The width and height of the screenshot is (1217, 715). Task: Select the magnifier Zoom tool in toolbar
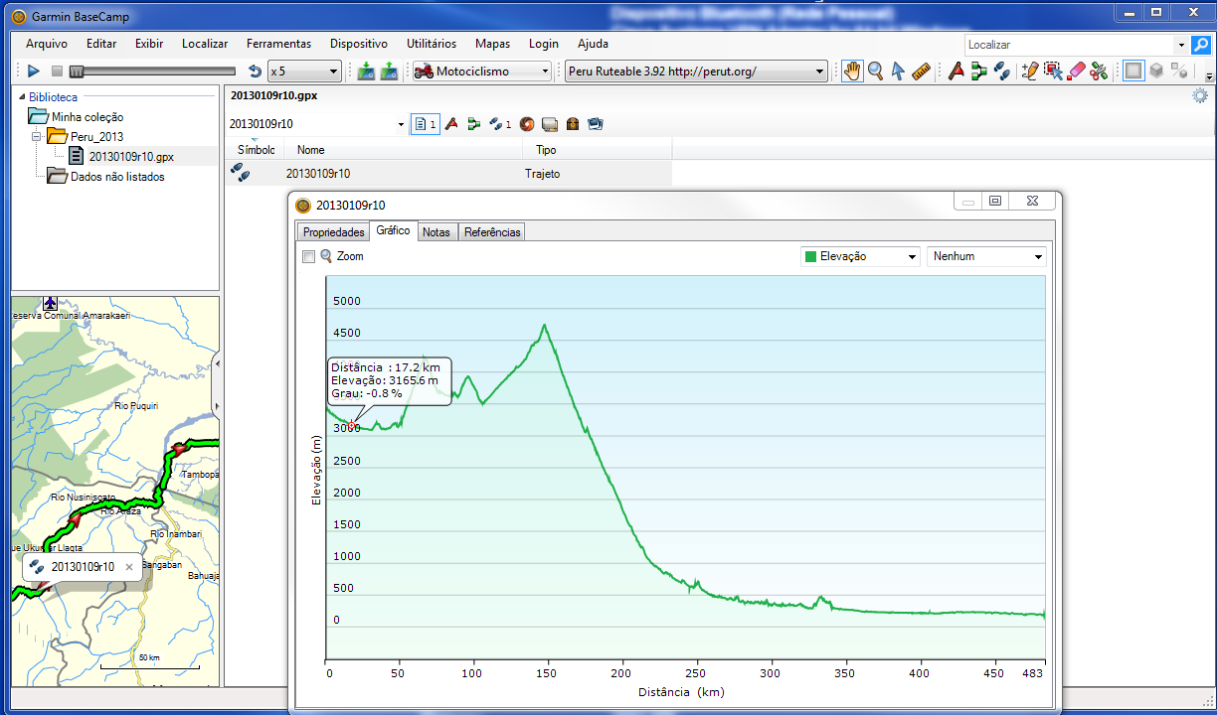point(875,71)
